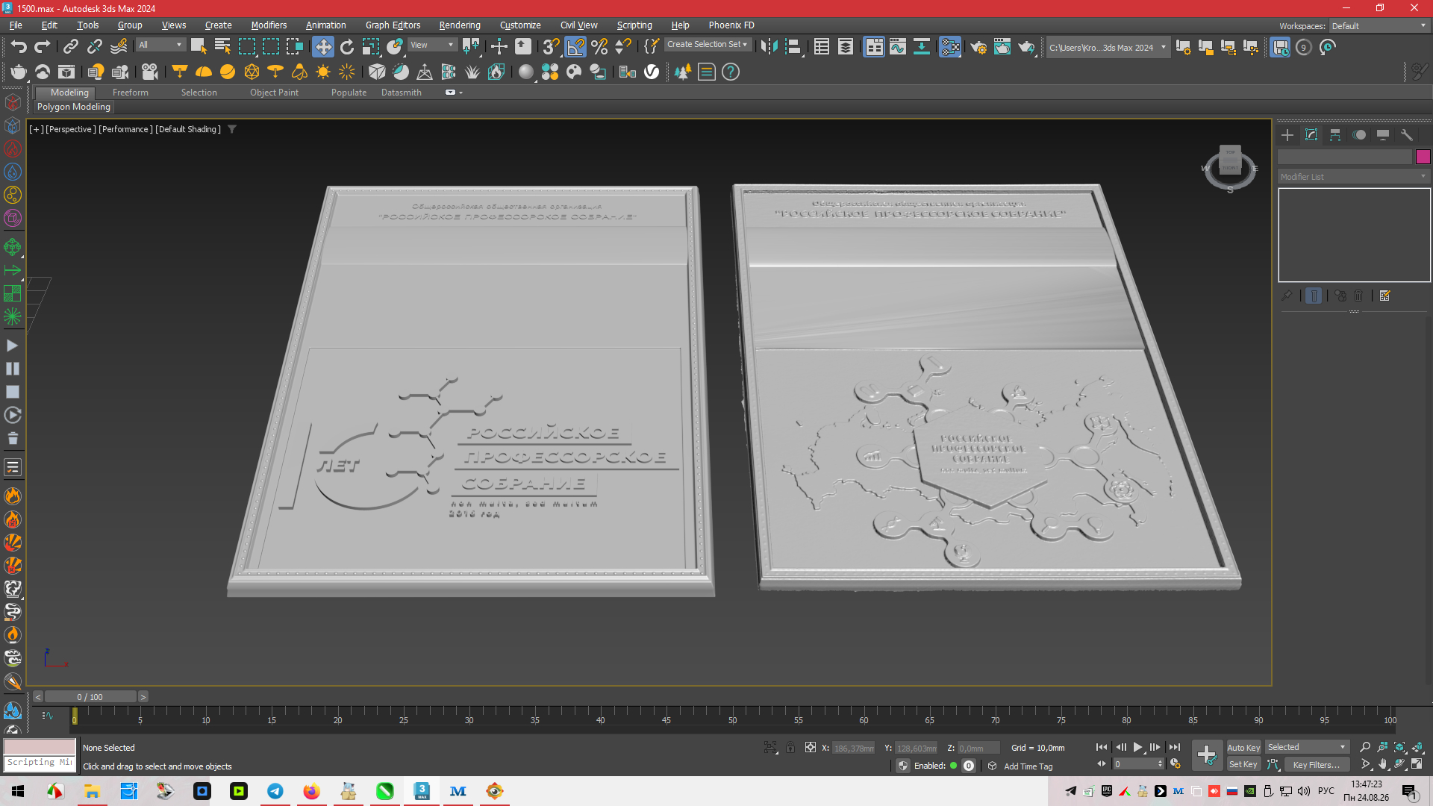Open Render Setup dialog
Screen dimensions: 1433x806
(978, 47)
